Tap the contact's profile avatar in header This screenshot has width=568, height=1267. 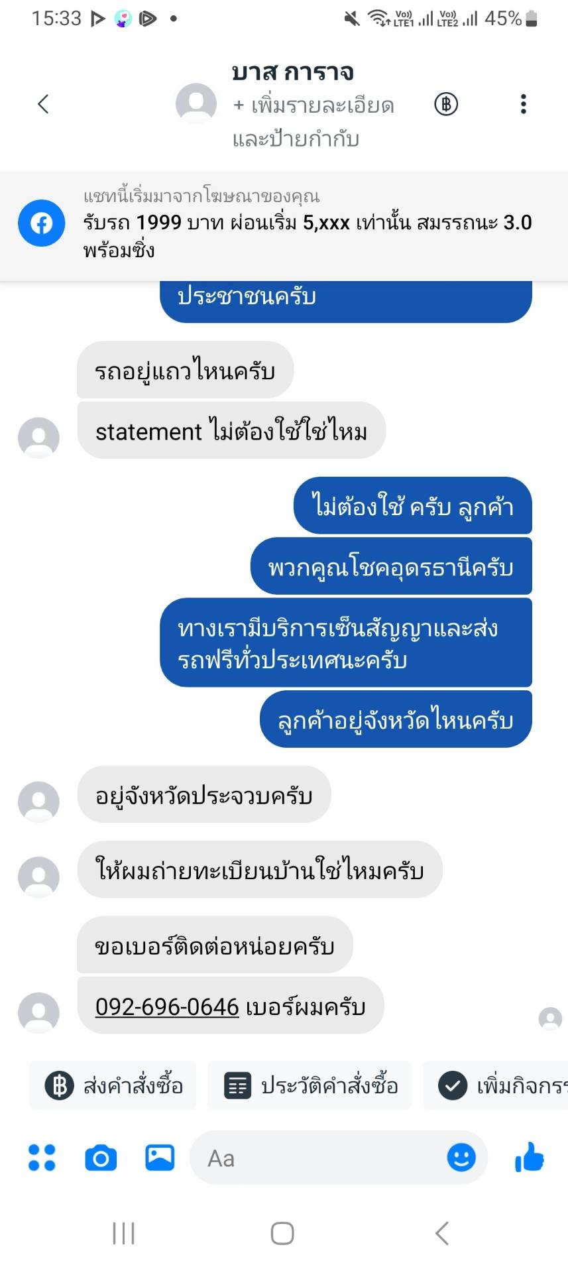(x=196, y=103)
